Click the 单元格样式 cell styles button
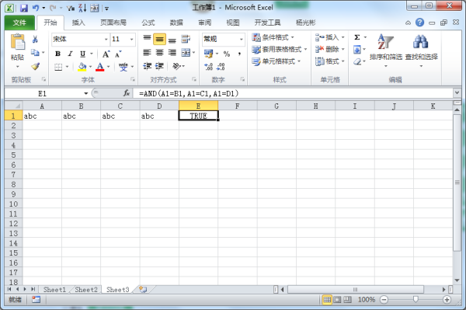Image resolution: width=466 pixels, height=310 pixels. (276, 61)
